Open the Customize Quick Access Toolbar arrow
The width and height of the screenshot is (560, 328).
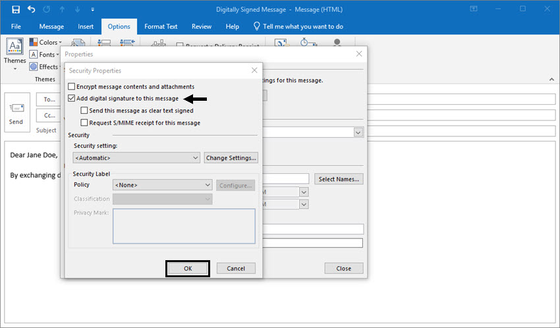point(92,10)
